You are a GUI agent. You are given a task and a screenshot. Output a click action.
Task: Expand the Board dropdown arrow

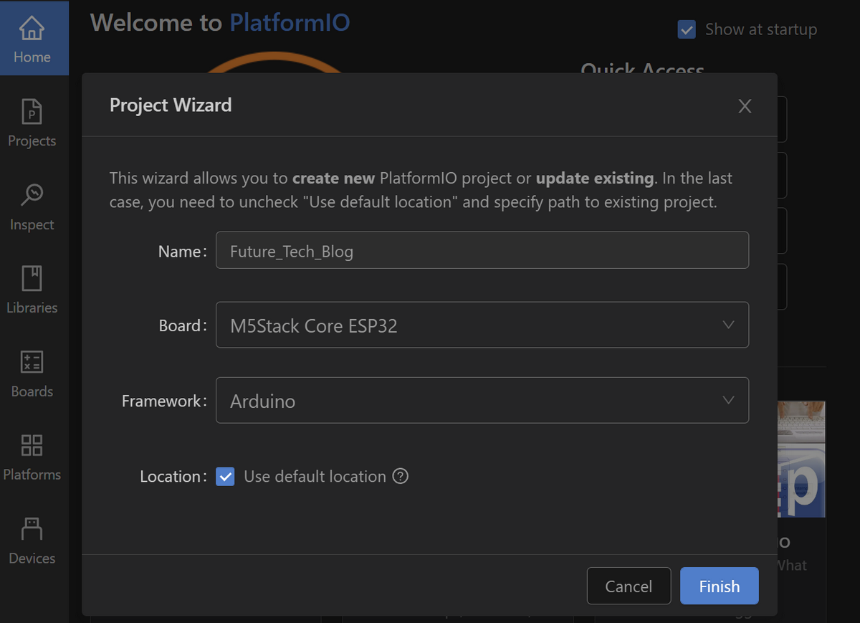click(x=728, y=325)
